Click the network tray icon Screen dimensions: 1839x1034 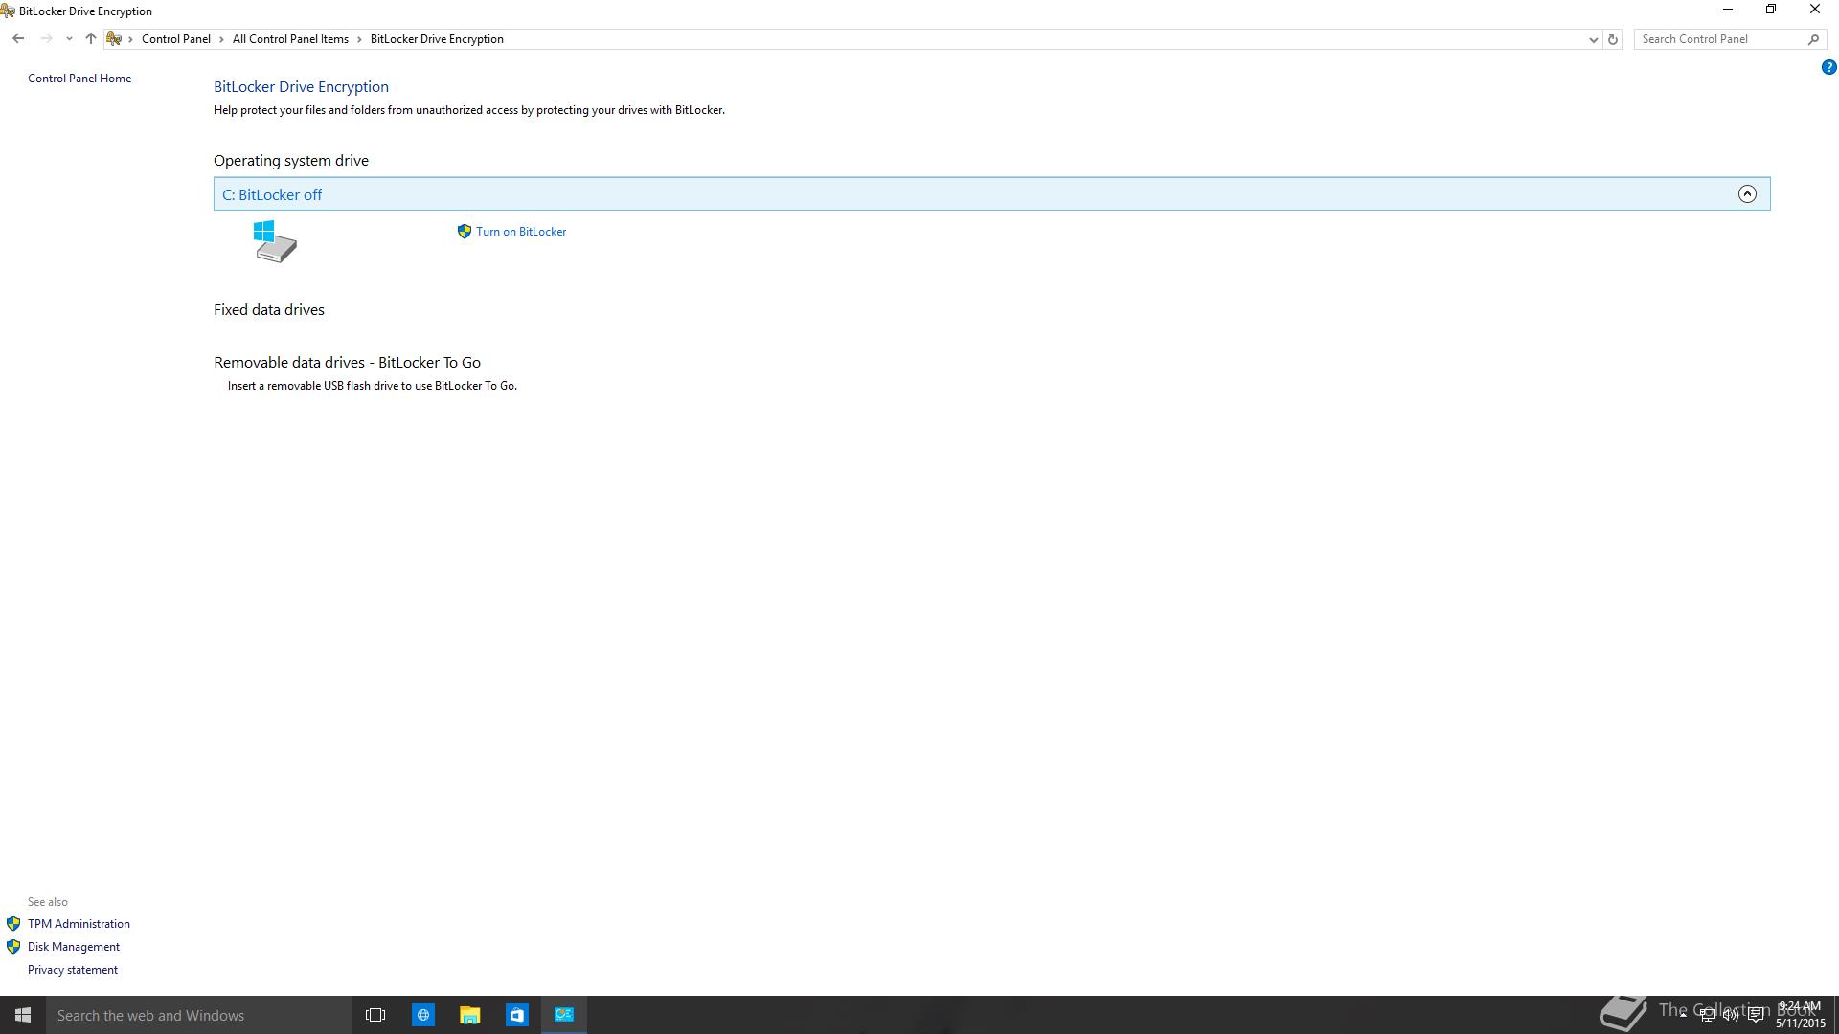1707,1015
